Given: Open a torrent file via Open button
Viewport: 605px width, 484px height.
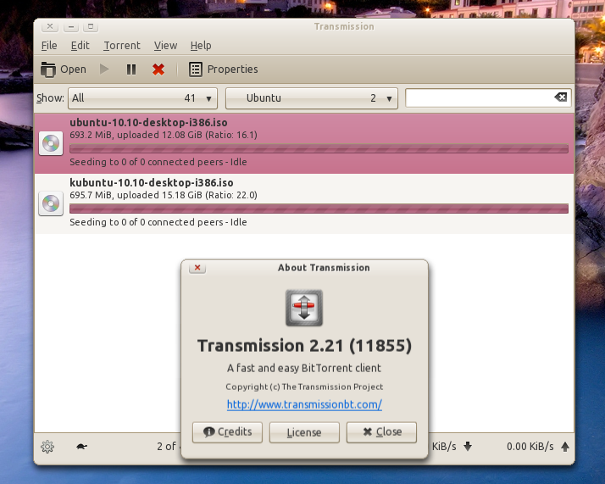Looking at the screenshot, I should pos(64,70).
